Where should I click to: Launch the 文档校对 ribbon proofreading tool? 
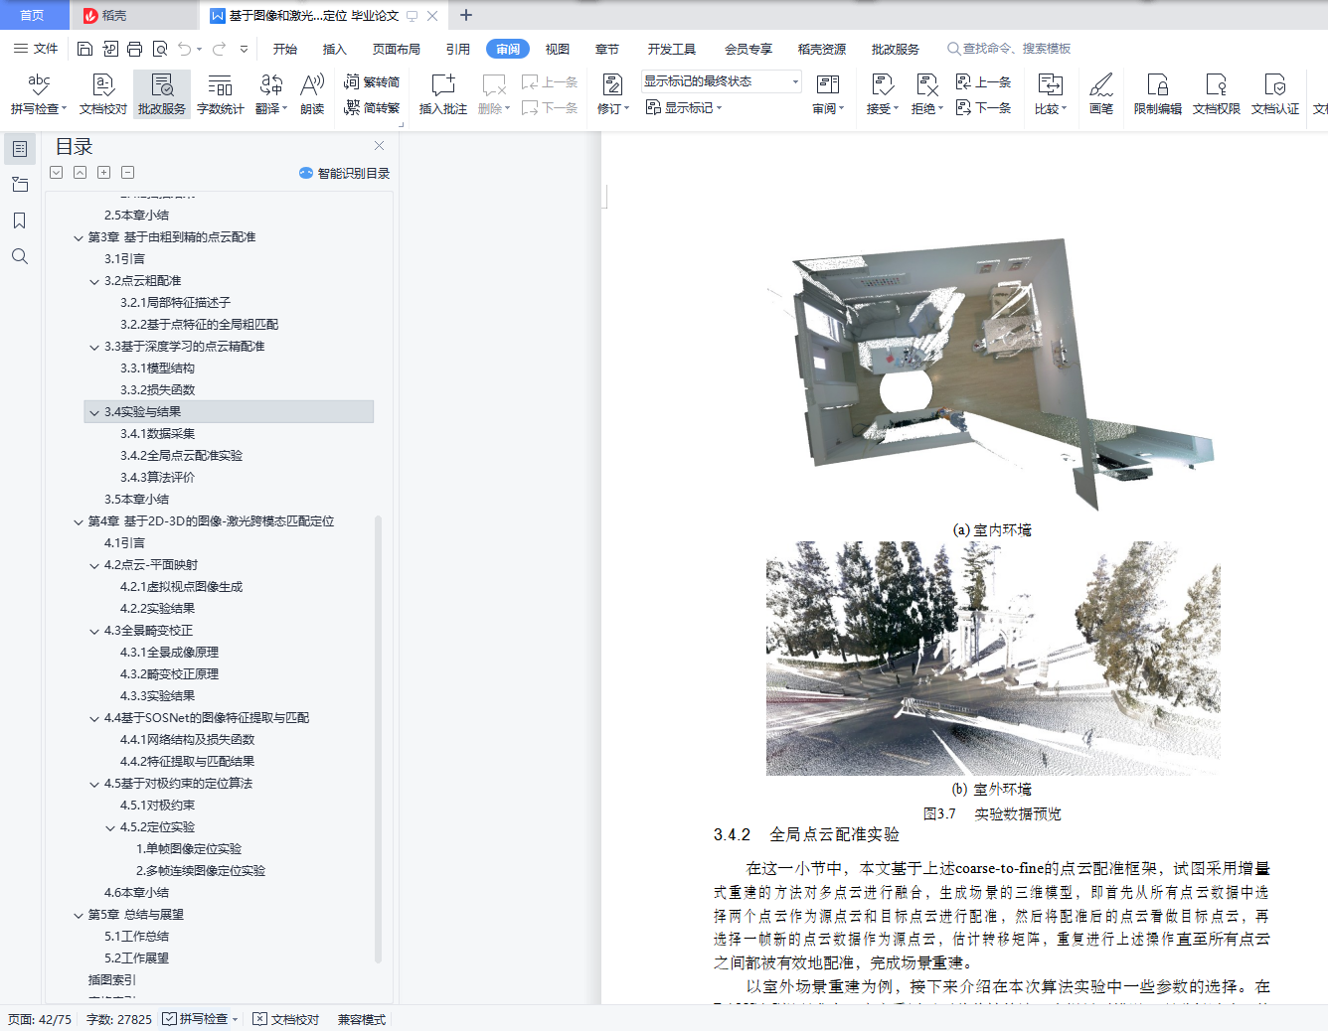[x=103, y=94]
